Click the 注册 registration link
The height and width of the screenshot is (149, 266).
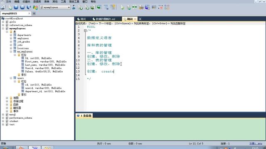coord(256,144)
